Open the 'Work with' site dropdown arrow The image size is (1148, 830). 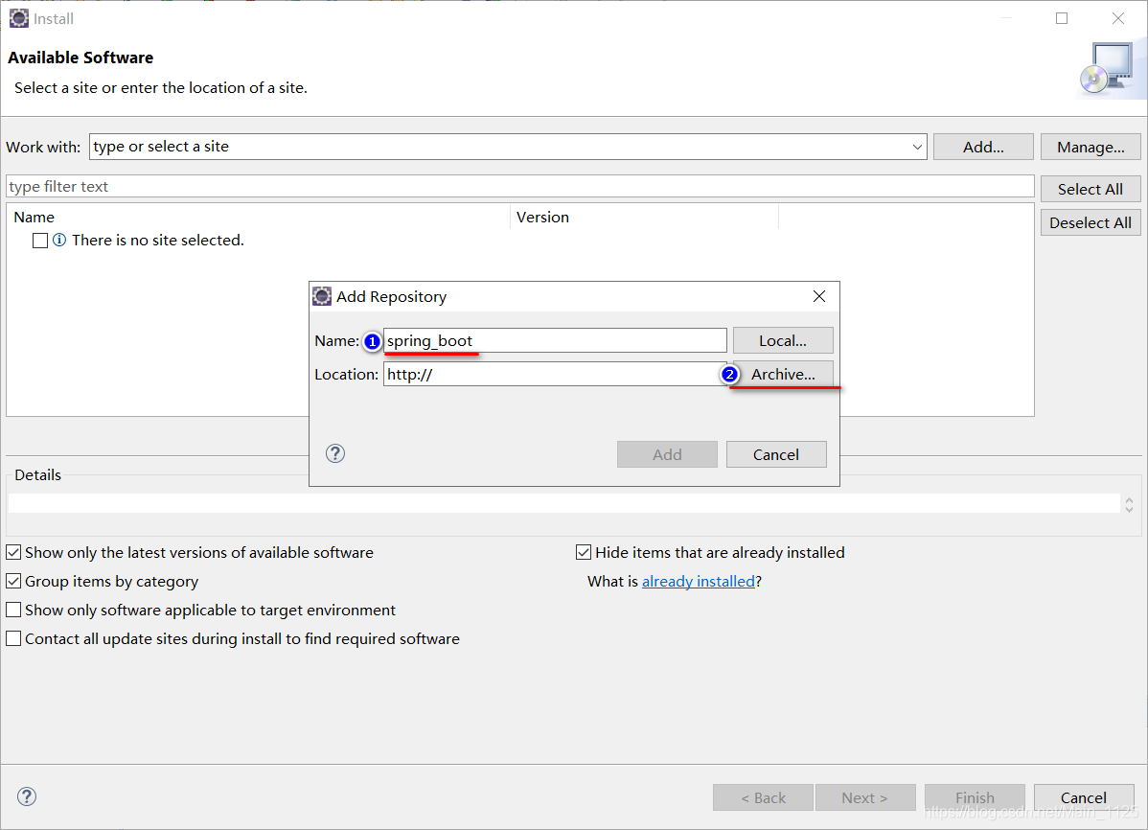pyautogui.click(x=917, y=147)
